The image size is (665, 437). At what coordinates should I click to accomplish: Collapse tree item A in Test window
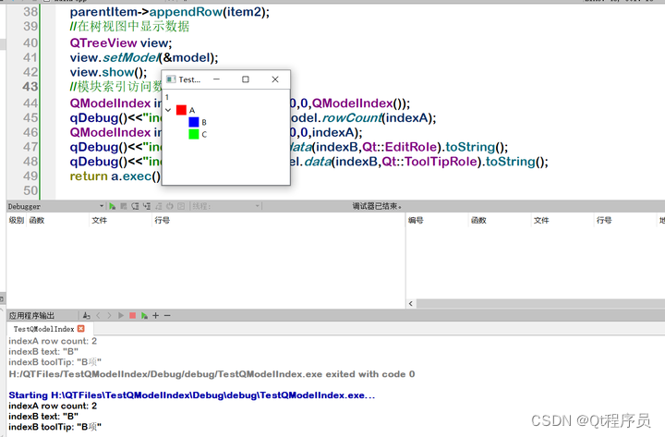coord(168,110)
